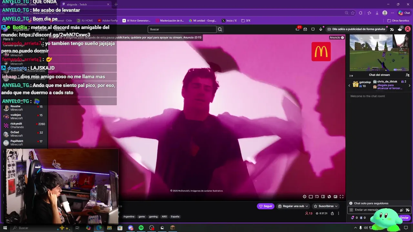Open Windows Start menu
This screenshot has height=232, width=413.
pyautogui.click(x=5, y=228)
